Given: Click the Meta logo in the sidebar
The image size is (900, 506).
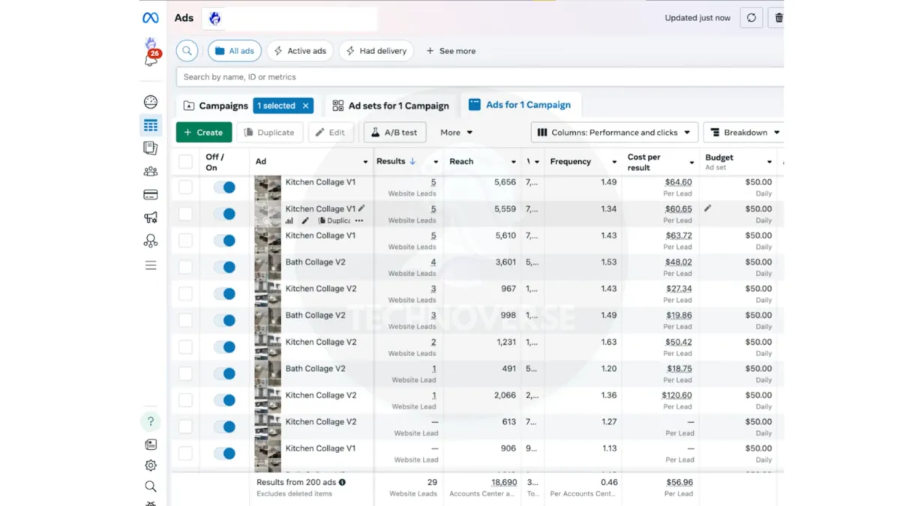Looking at the screenshot, I should 151,18.
